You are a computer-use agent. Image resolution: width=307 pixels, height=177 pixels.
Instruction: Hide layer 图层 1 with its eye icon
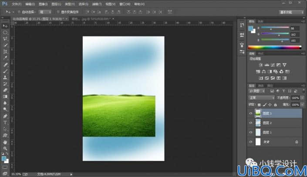coord(251,132)
